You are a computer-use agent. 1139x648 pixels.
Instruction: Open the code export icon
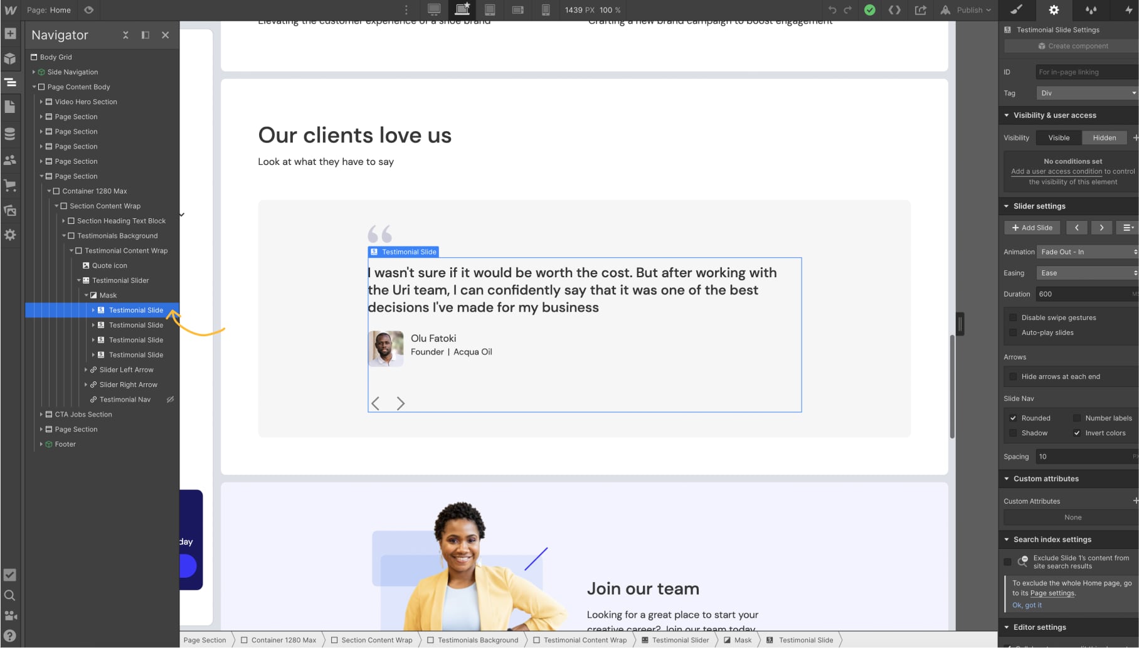coord(895,10)
